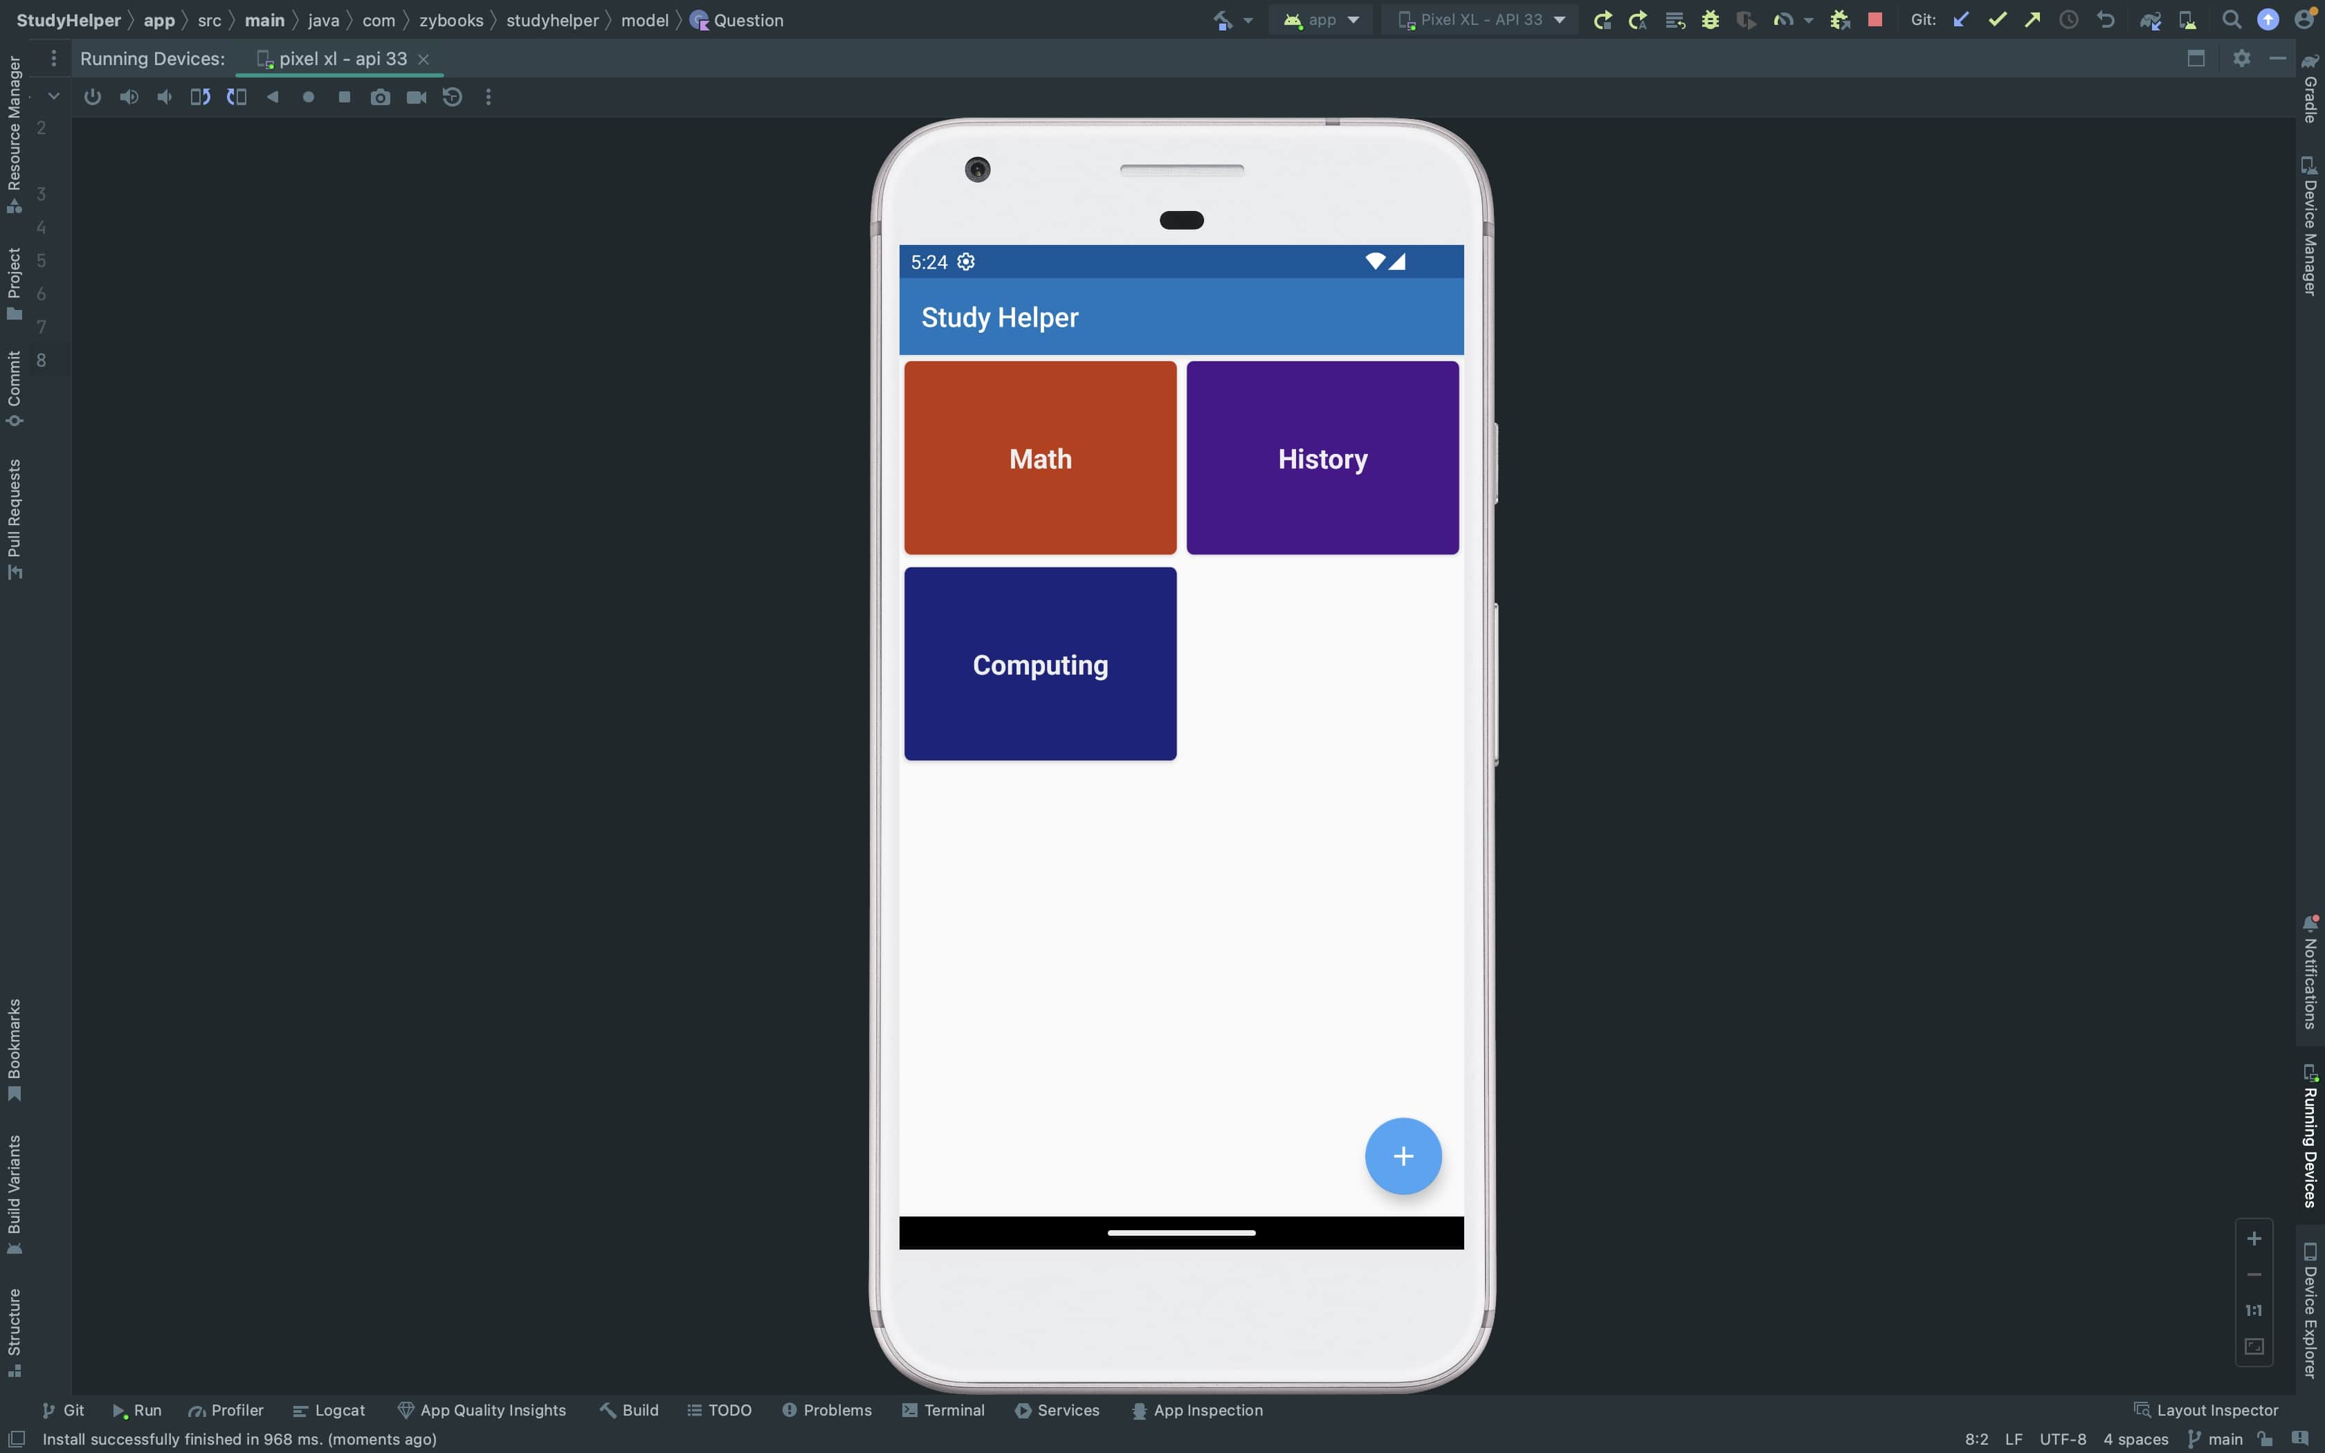Open the Problems tool window tab

pyautogui.click(x=827, y=1410)
